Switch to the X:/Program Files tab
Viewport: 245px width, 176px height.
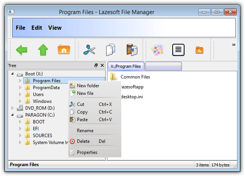[126, 66]
